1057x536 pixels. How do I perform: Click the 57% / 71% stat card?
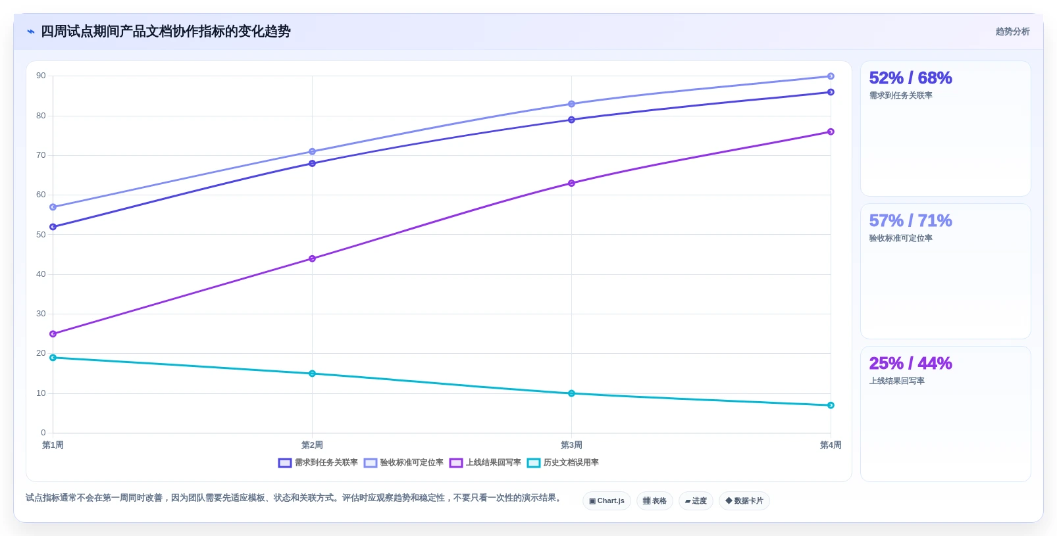click(946, 272)
